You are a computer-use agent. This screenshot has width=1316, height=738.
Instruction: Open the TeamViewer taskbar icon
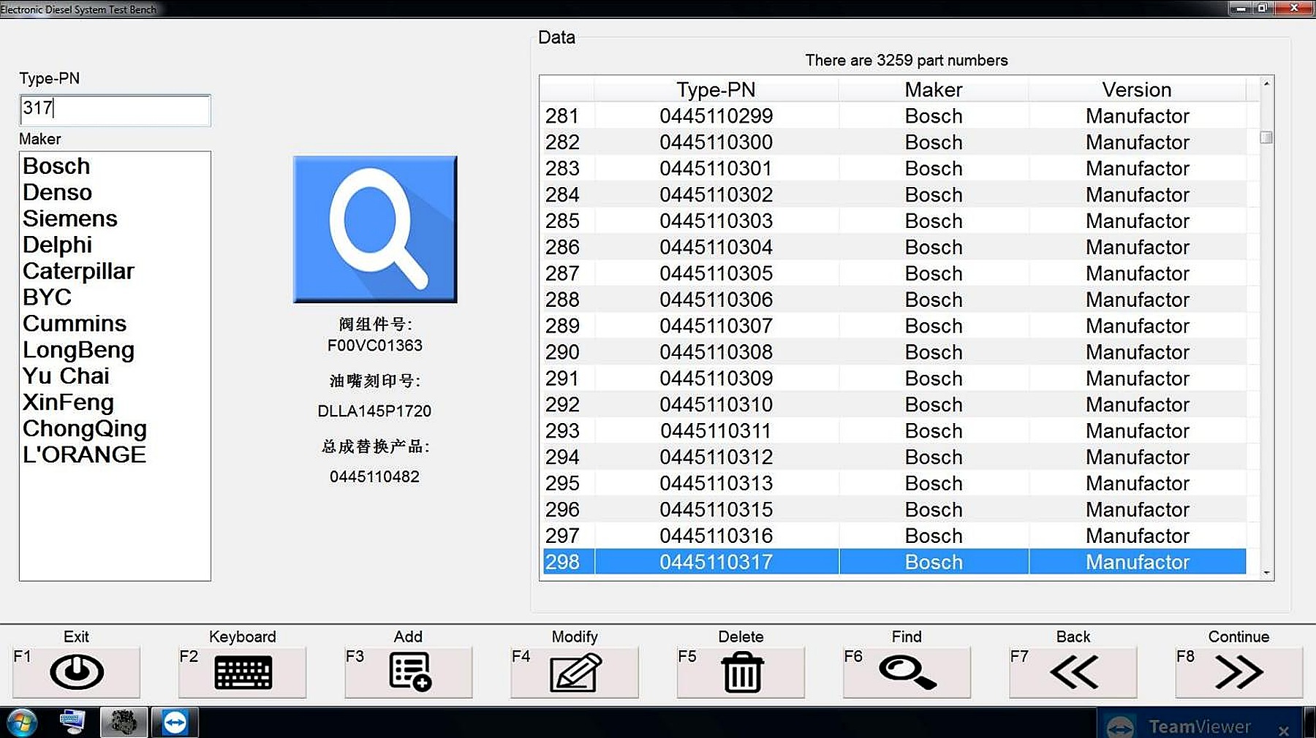[175, 723]
